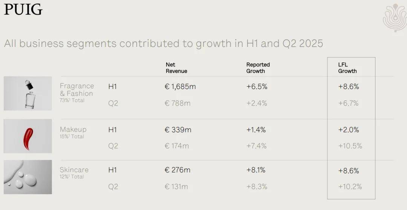Image resolution: width=407 pixels, height=210 pixels.
Task: Click the Skincare segment label
Action: (74, 170)
